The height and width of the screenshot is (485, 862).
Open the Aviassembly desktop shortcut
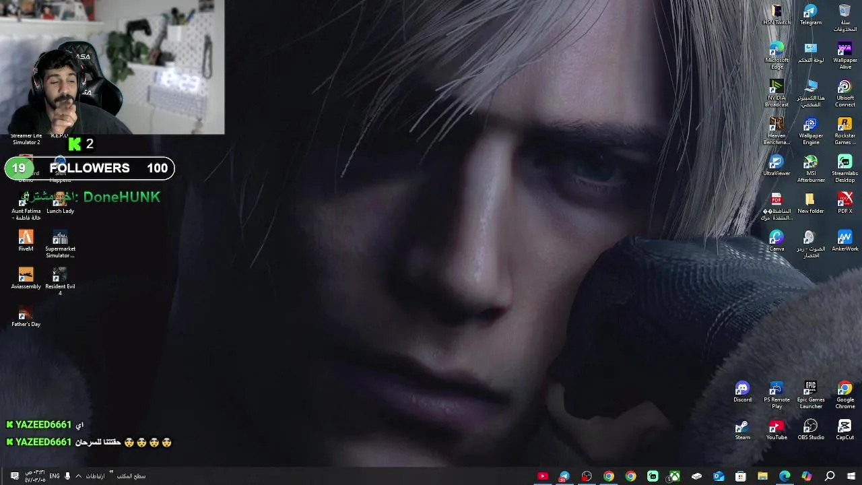(x=26, y=279)
